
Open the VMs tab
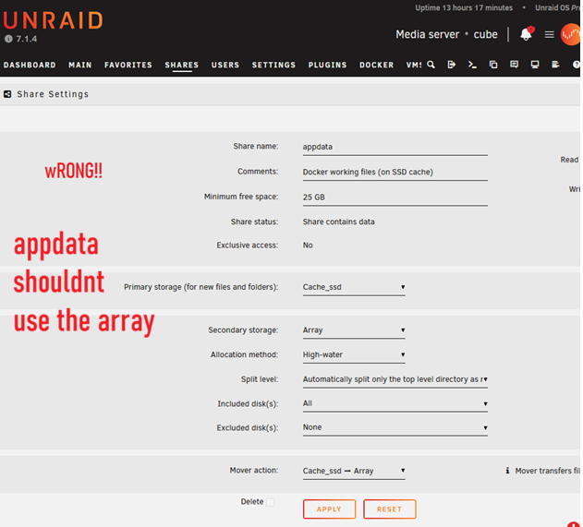pyautogui.click(x=414, y=65)
